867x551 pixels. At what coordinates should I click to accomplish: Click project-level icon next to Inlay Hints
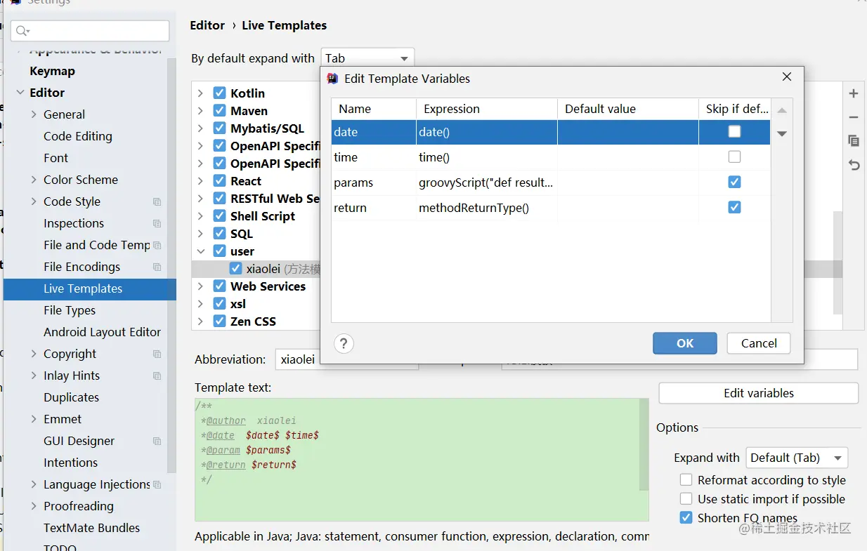coord(157,376)
